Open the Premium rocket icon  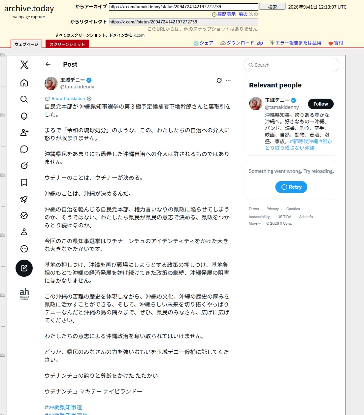(x=24, y=199)
